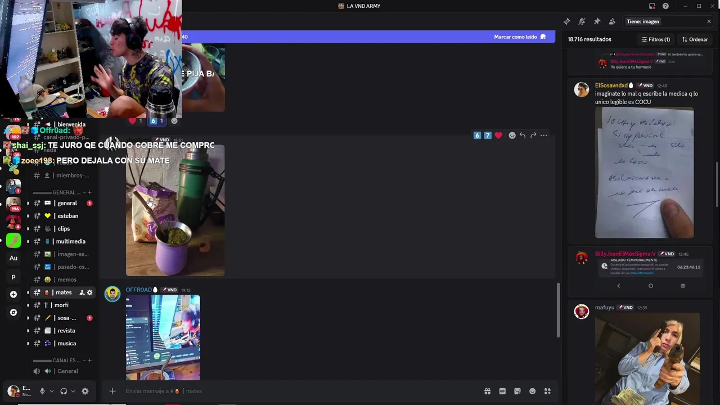Open the Ordenar sort menu
Screen dimensions: 720x405
click(x=695, y=39)
